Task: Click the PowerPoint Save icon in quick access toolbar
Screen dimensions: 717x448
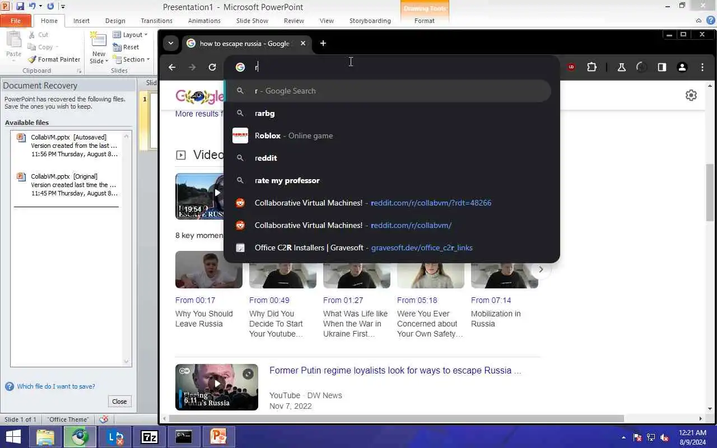Action: click(20, 6)
